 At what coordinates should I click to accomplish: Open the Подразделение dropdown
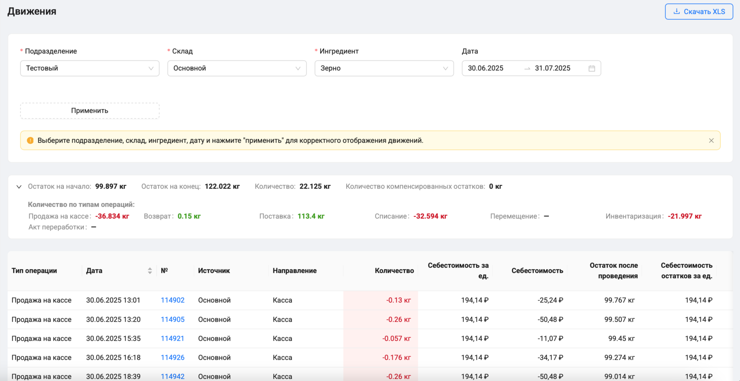click(x=89, y=68)
